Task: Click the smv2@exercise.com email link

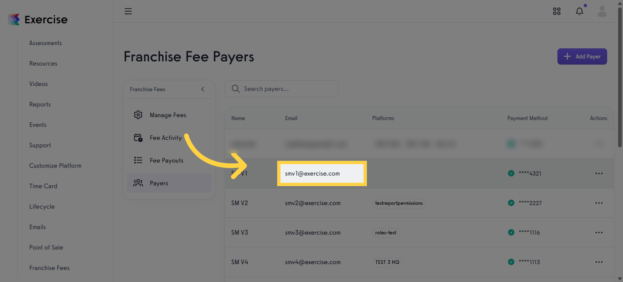Action: [312, 203]
